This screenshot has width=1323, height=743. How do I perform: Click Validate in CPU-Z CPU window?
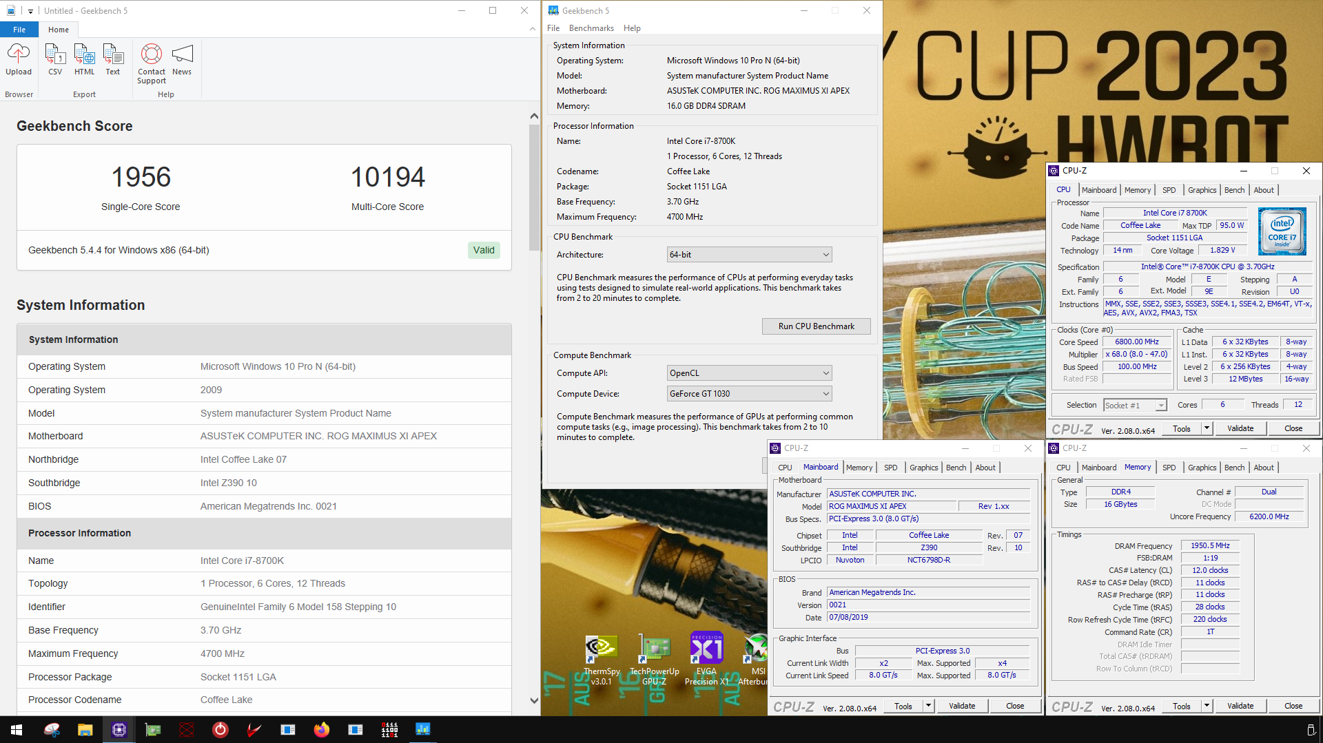click(x=1240, y=428)
